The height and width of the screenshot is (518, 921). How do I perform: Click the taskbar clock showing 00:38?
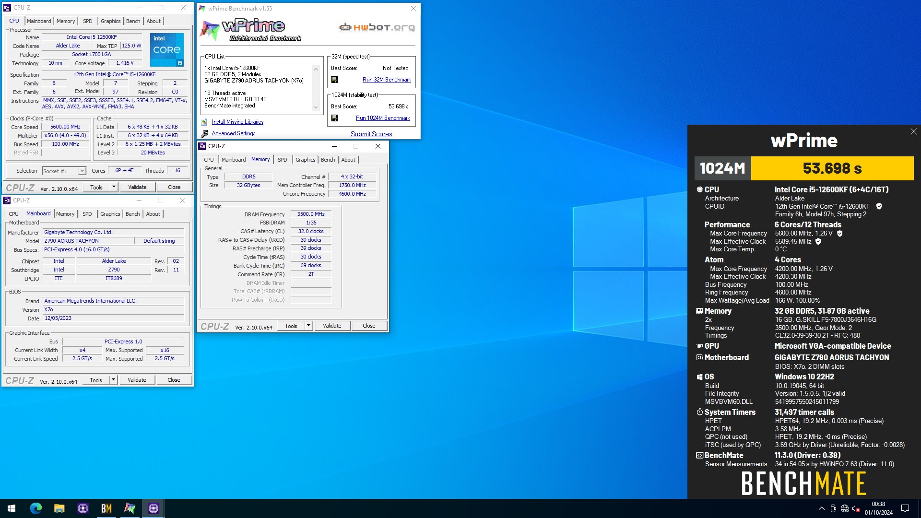coord(878,508)
